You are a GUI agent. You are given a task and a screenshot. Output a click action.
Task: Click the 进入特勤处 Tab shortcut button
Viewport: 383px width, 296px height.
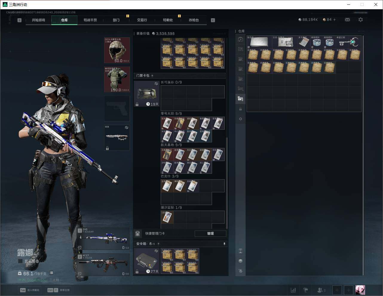pos(30,290)
